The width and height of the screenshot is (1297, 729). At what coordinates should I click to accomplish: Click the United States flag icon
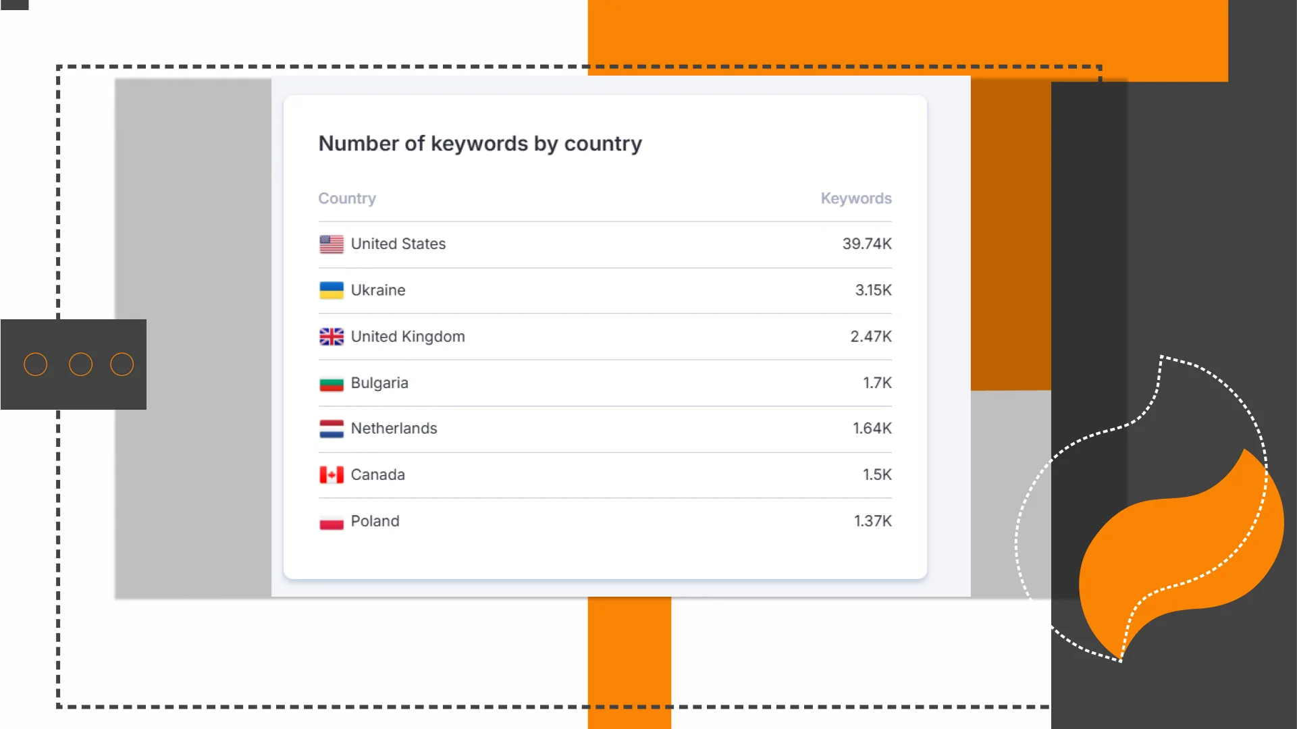pyautogui.click(x=331, y=244)
